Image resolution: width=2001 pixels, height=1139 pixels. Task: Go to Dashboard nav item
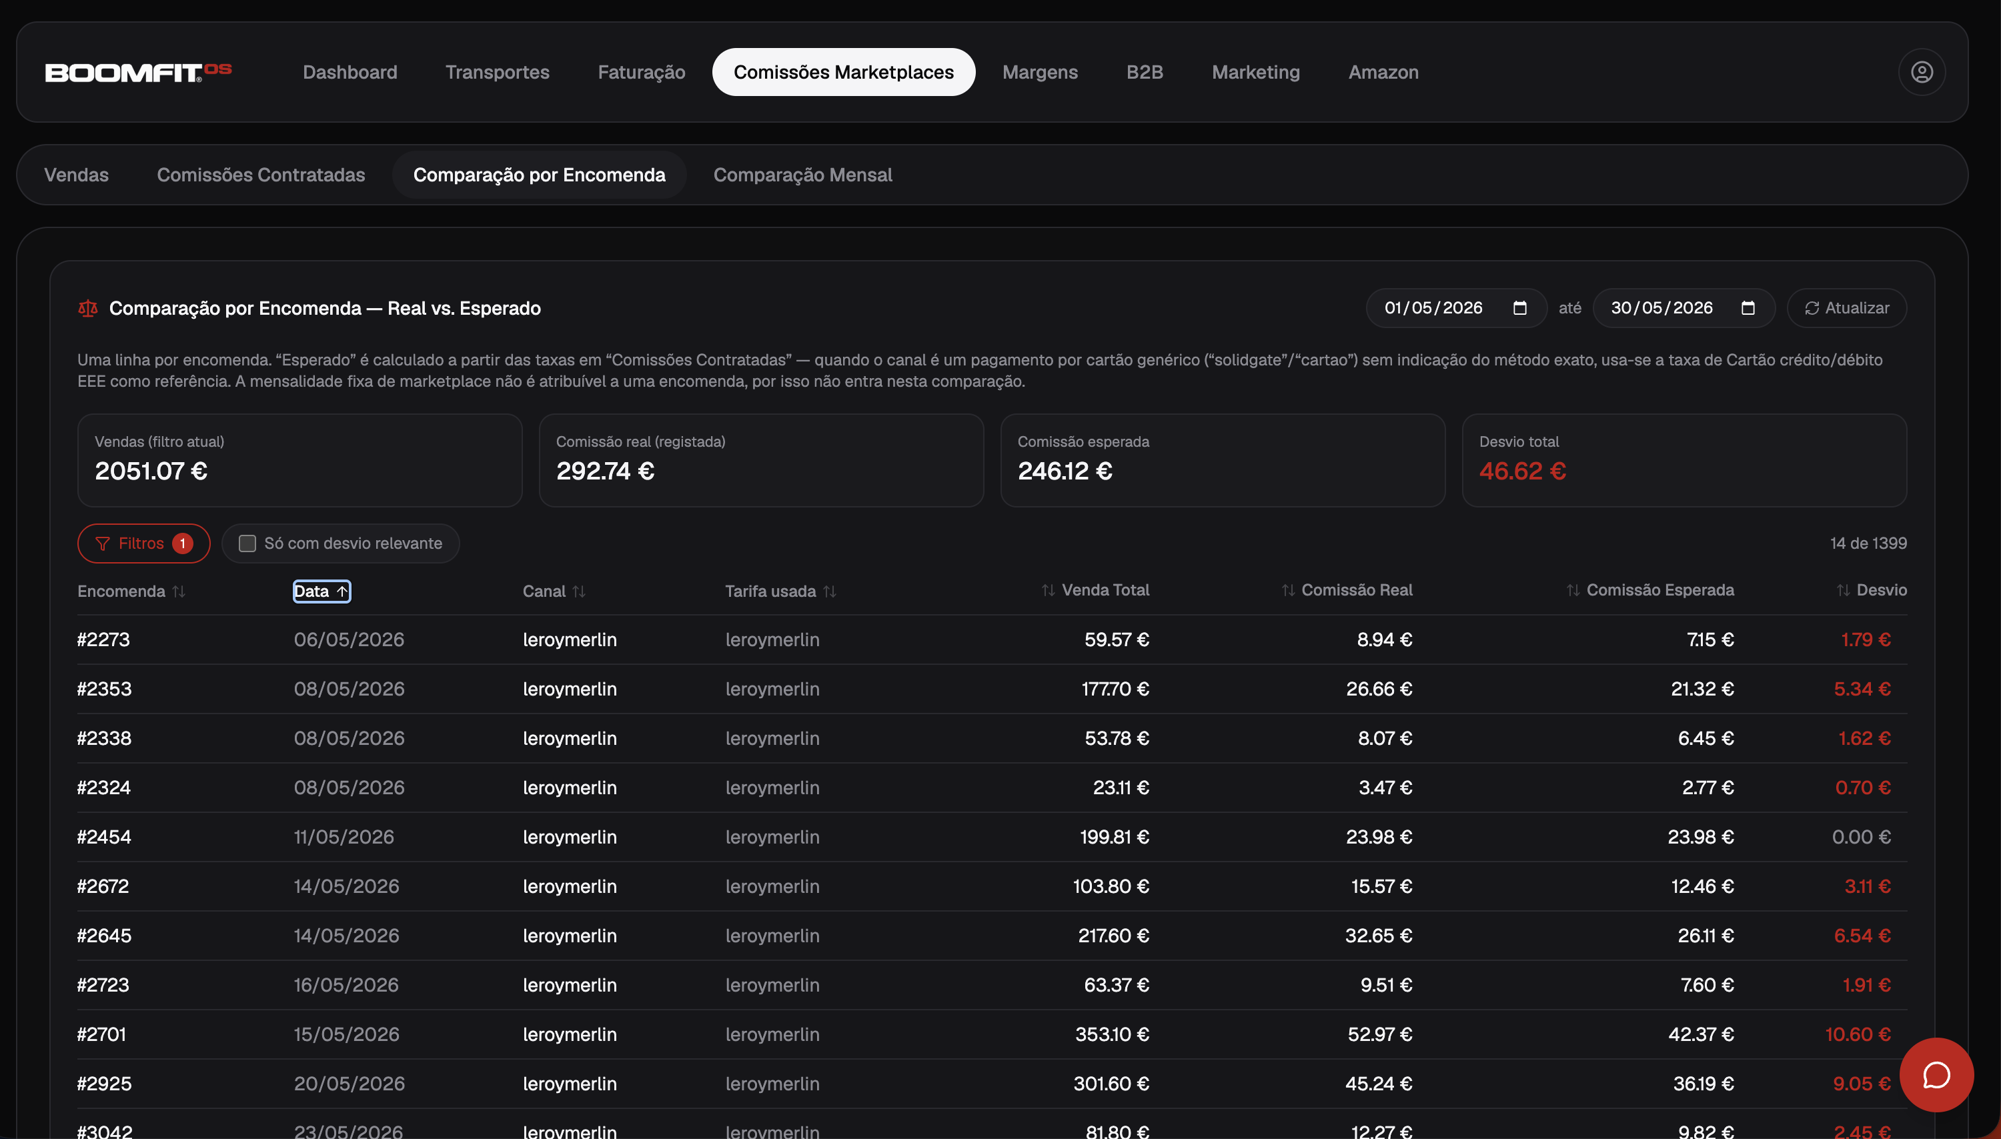pos(350,72)
